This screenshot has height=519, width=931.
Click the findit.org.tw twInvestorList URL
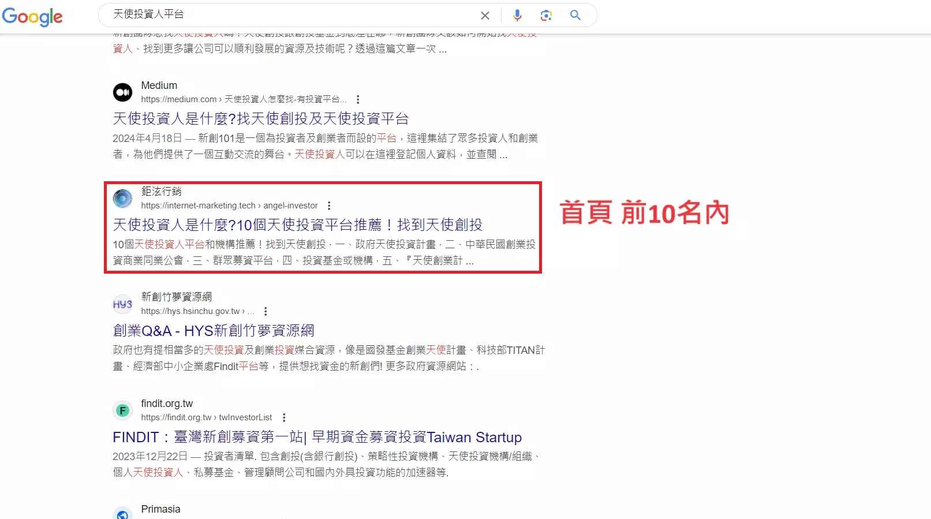(207, 417)
